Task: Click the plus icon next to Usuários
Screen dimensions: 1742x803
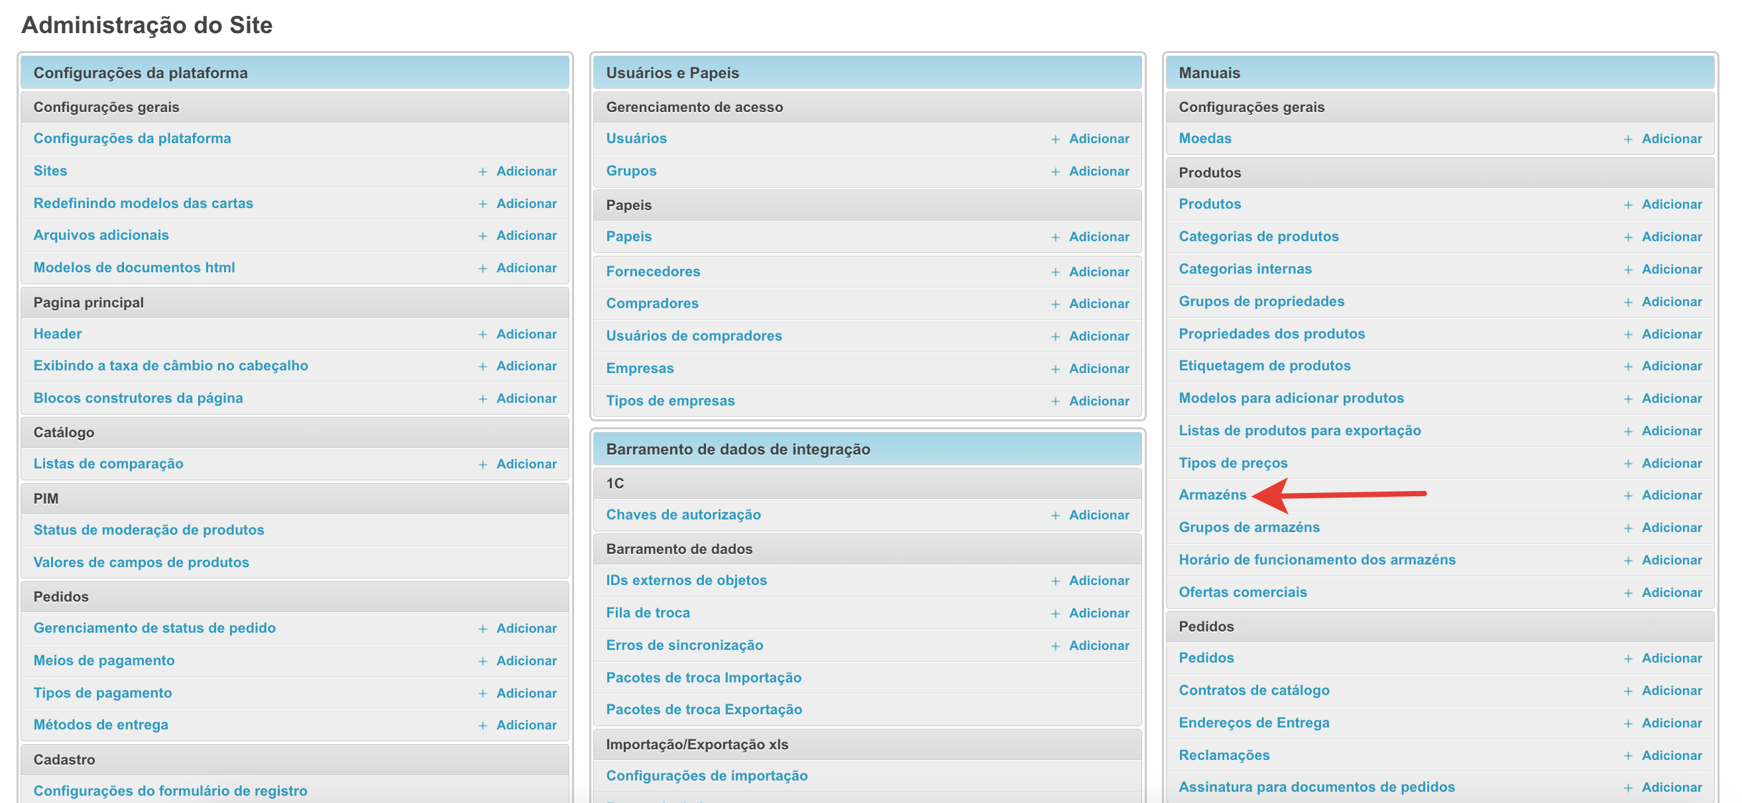Action: [x=1055, y=139]
